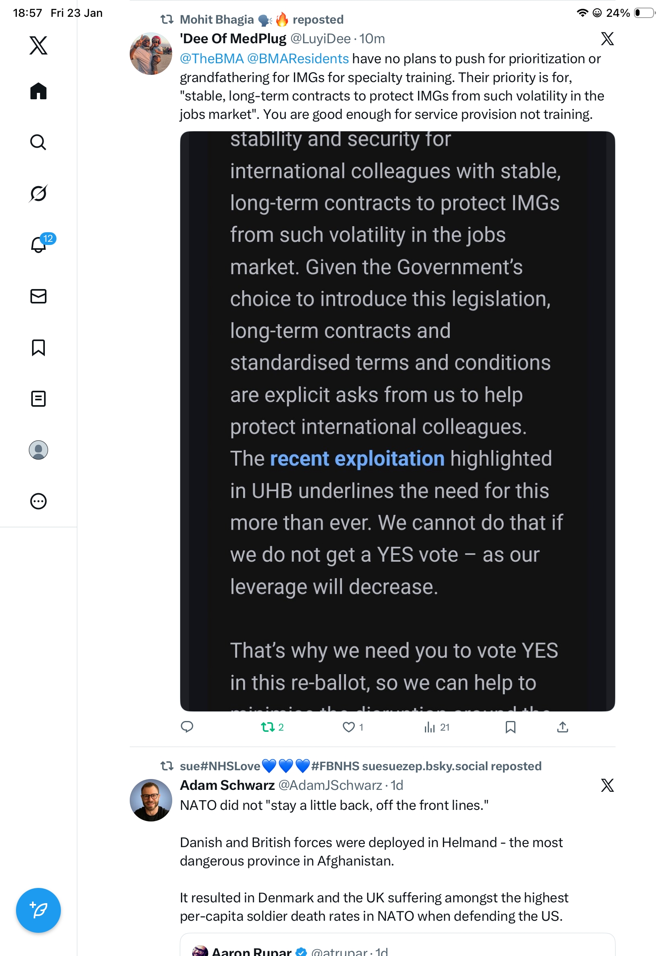Bookmark the 'Dee Of MedPlug post

[510, 727]
